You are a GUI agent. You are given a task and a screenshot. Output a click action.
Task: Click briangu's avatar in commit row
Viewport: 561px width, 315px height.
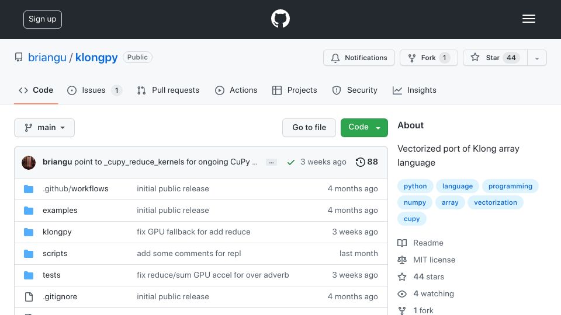(29, 163)
